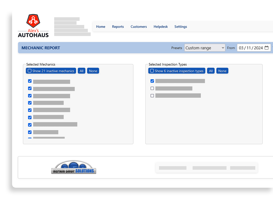The height and width of the screenshot is (198, 273).
Task: Open the Settings menu
Action: (181, 26)
